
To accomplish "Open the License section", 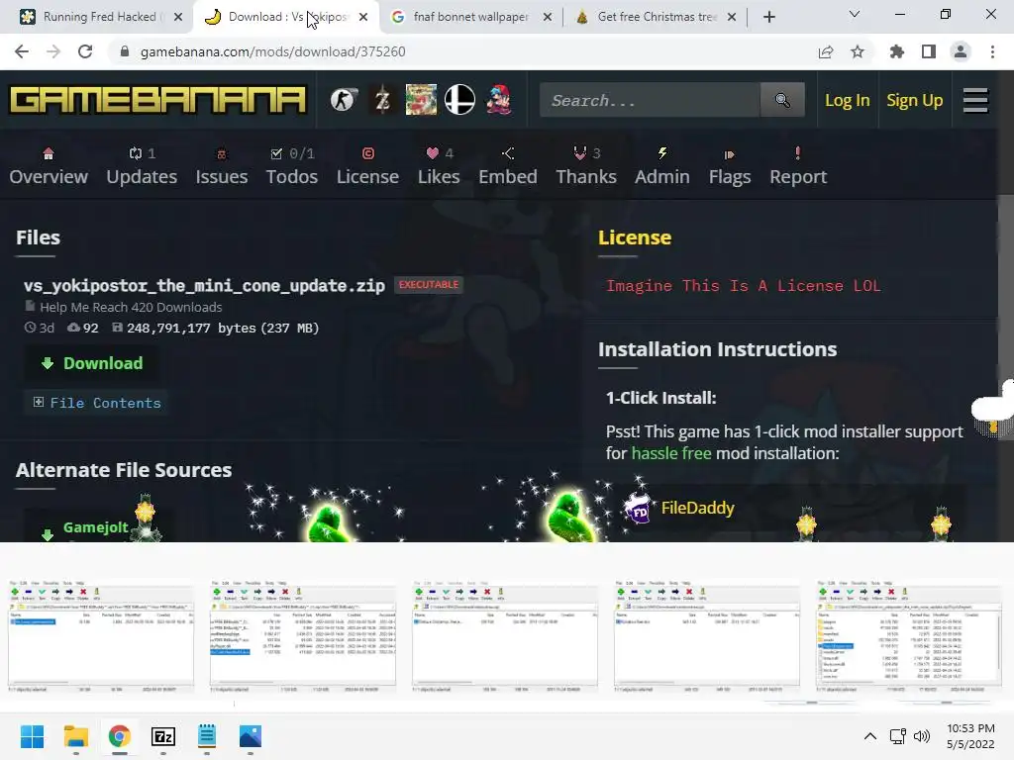I will [x=367, y=166].
